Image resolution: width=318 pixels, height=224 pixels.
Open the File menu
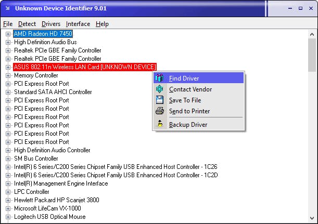[8, 24]
